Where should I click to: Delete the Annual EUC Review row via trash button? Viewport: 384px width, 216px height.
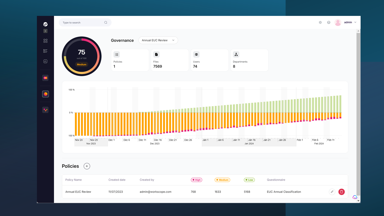(x=341, y=192)
